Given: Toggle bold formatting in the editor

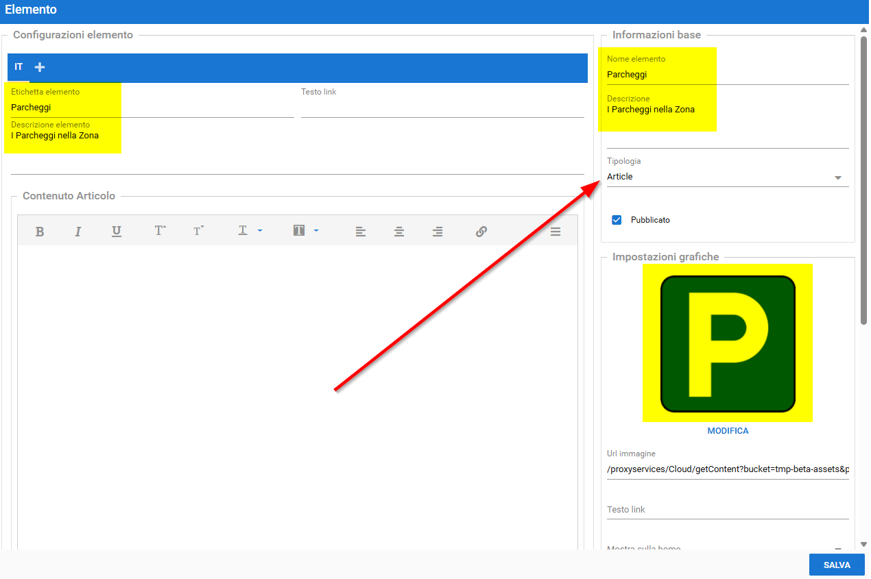Looking at the screenshot, I should 40,232.
